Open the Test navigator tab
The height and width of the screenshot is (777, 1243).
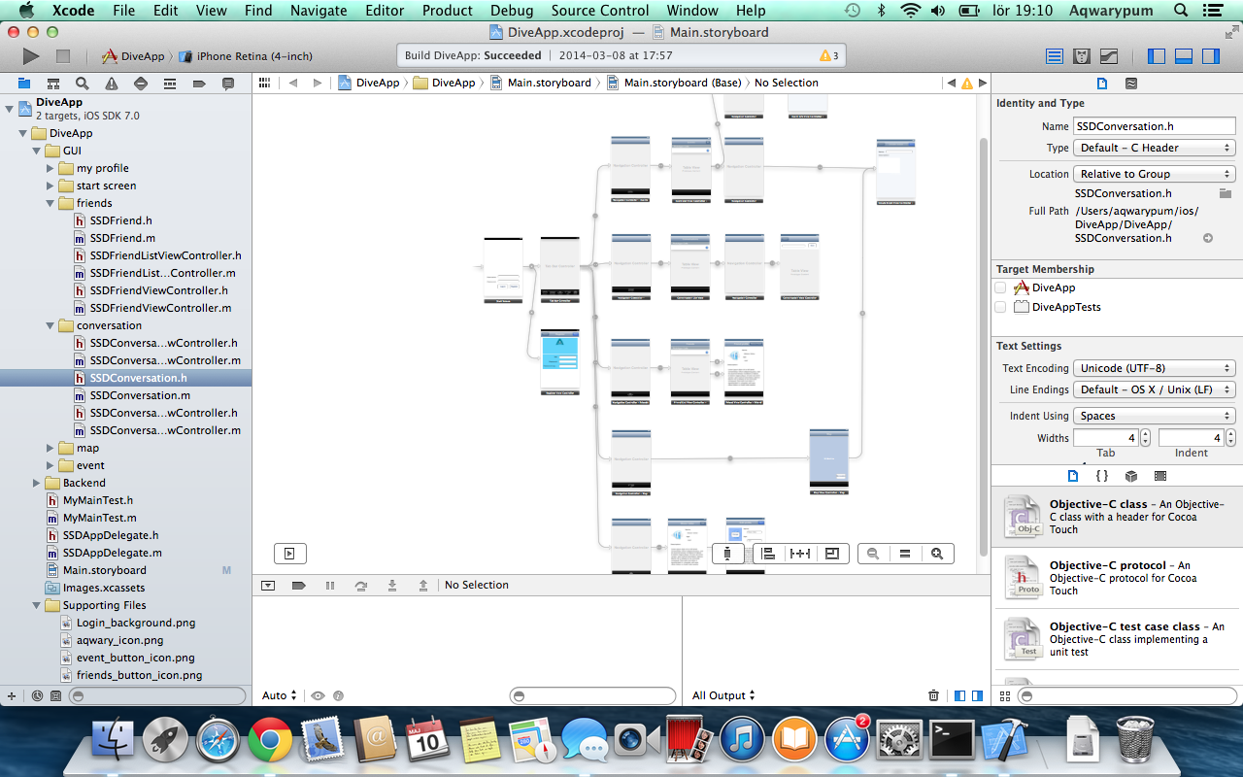[141, 84]
